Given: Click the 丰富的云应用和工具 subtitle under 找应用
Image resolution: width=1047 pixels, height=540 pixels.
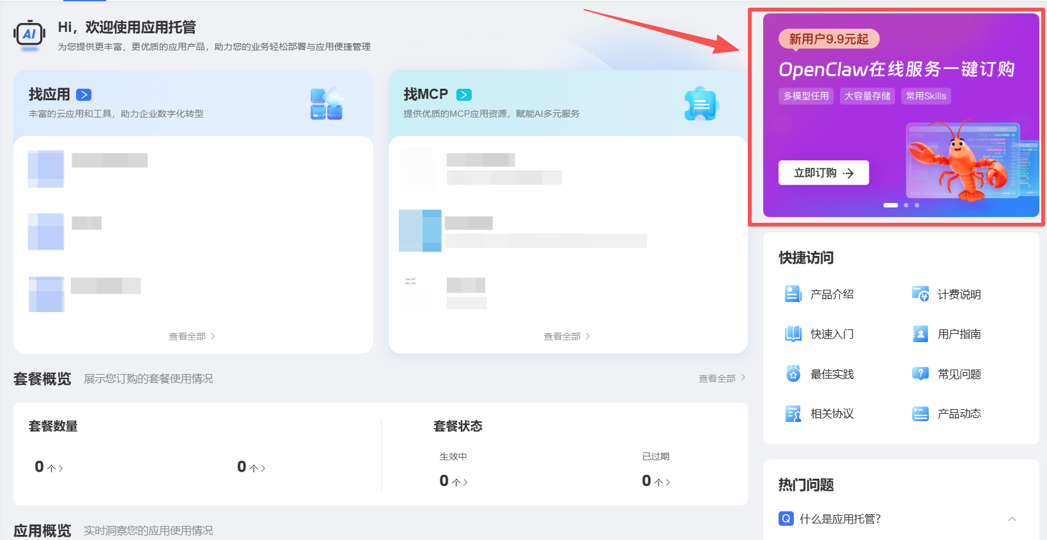Looking at the screenshot, I should pyautogui.click(x=116, y=114).
